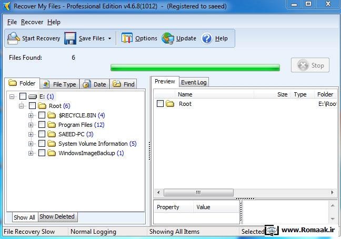Click the Start Recovery magnifier icon

14,38
